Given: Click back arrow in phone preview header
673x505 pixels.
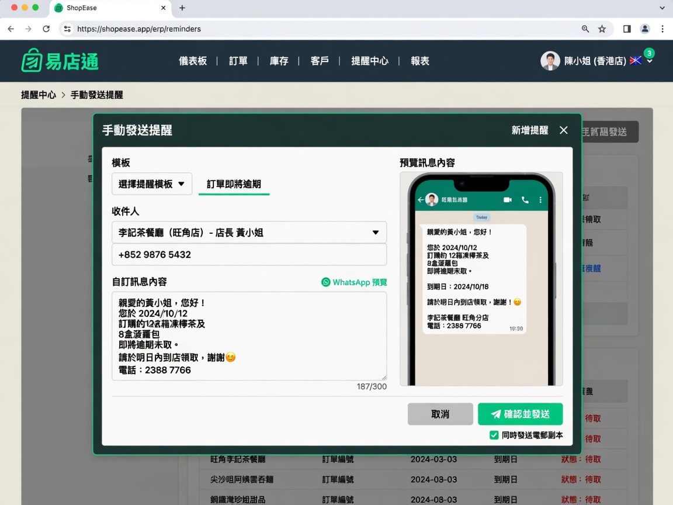Looking at the screenshot, I should [x=421, y=200].
